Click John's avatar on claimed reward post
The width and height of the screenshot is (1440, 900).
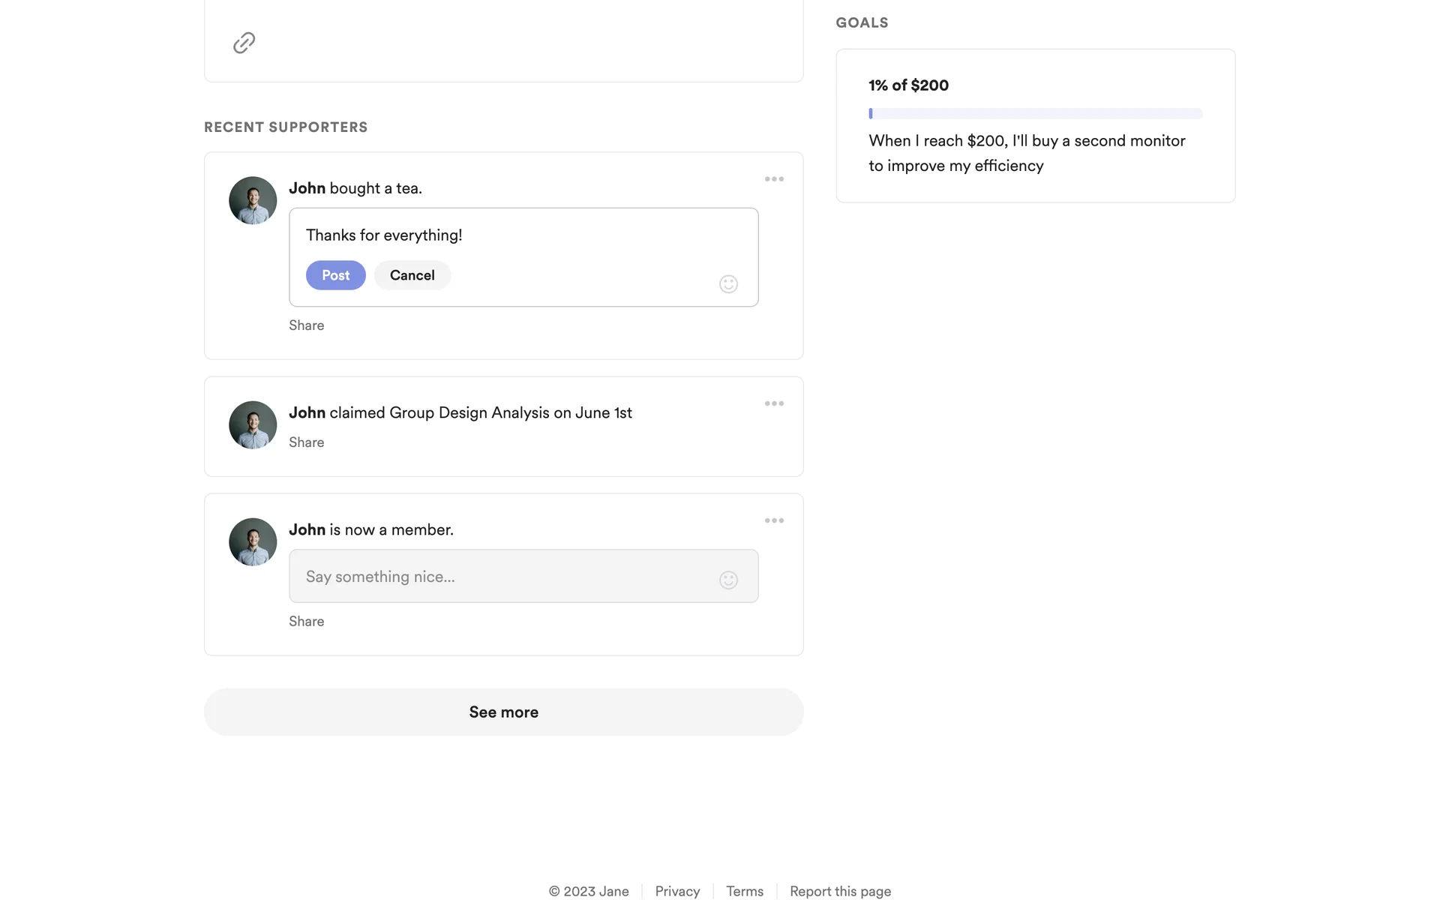click(x=253, y=425)
